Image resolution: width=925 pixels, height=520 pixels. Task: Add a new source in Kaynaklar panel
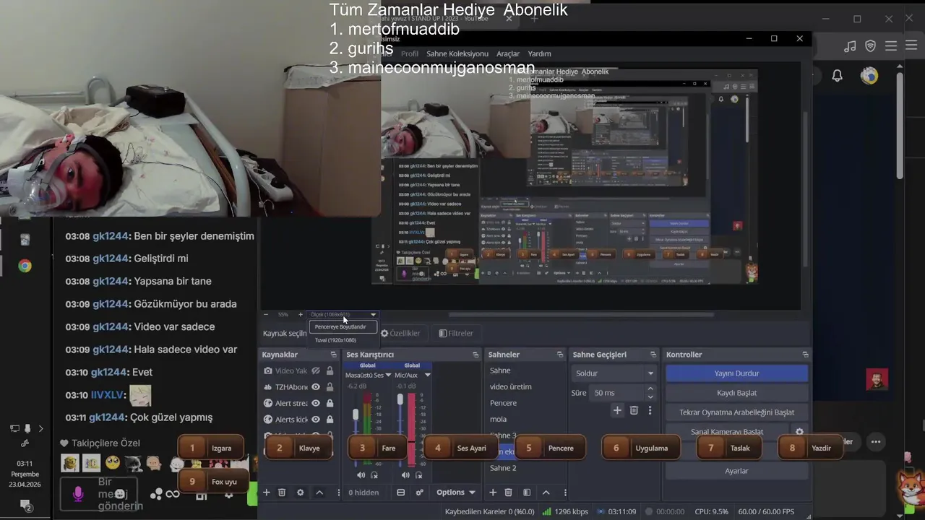[266, 493]
